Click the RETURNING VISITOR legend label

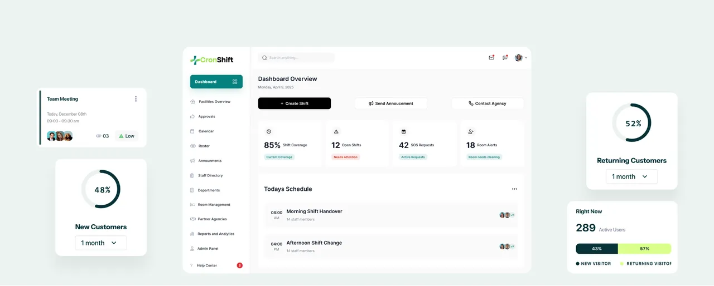click(649, 264)
